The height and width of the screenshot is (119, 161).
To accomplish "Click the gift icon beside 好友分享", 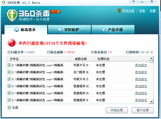I will pos(119,11).
